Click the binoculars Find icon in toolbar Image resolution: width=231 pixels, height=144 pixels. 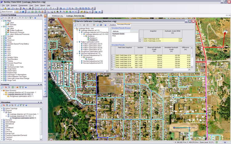[x=30, y=9]
